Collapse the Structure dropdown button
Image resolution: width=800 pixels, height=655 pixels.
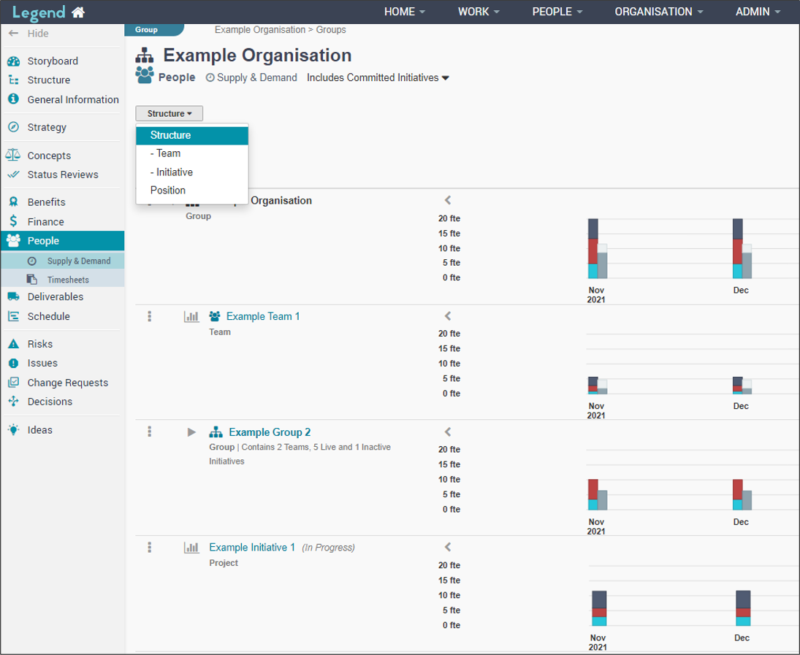click(x=169, y=113)
